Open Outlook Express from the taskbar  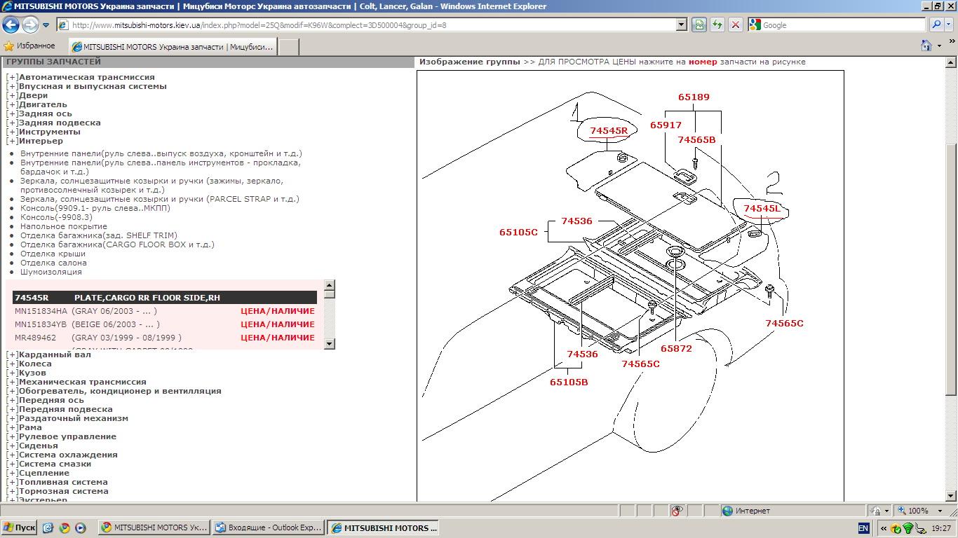(x=267, y=528)
